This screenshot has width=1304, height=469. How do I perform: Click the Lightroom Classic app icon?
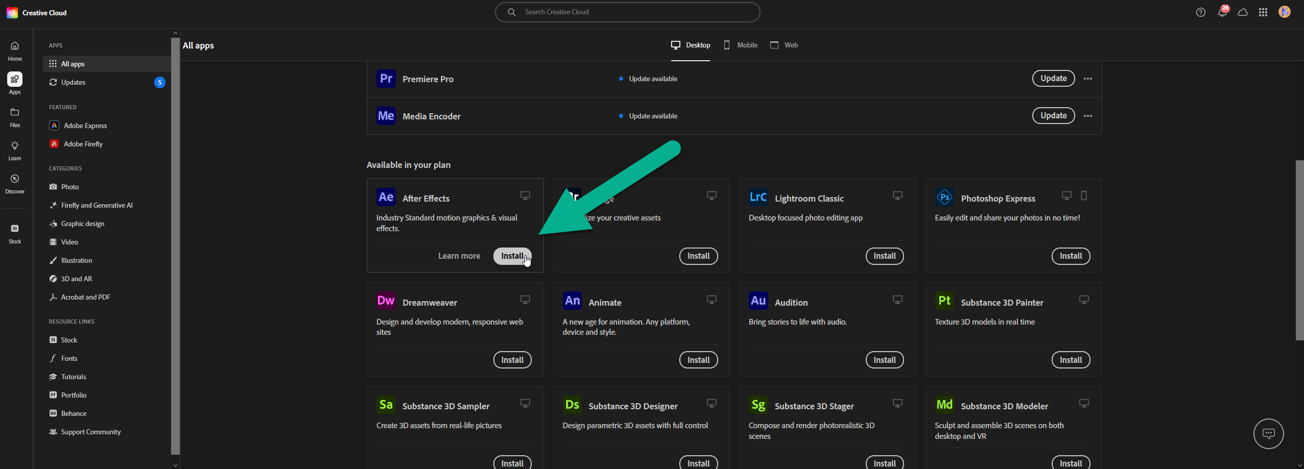tap(758, 197)
